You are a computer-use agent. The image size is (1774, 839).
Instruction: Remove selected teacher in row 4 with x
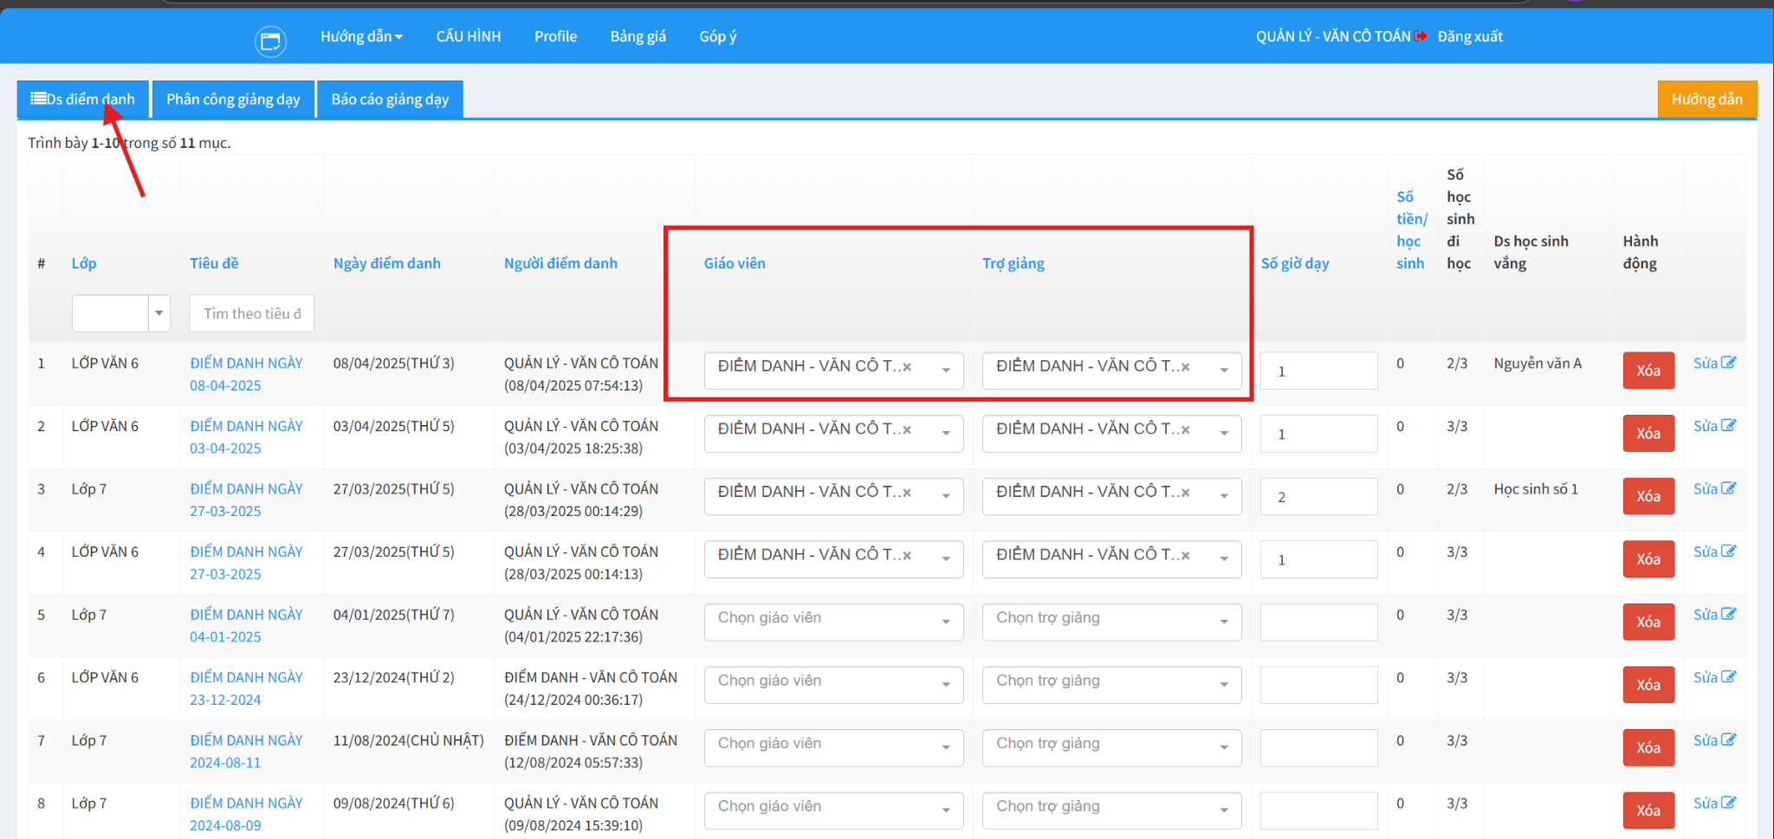(x=907, y=556)
